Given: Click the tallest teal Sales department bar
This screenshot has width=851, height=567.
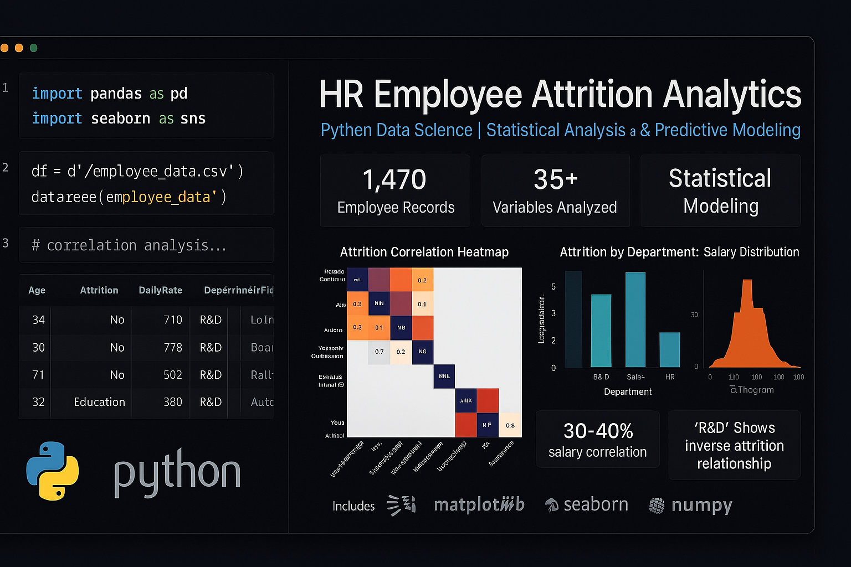Looking at the screenshot, I should (x=635, y=320).
